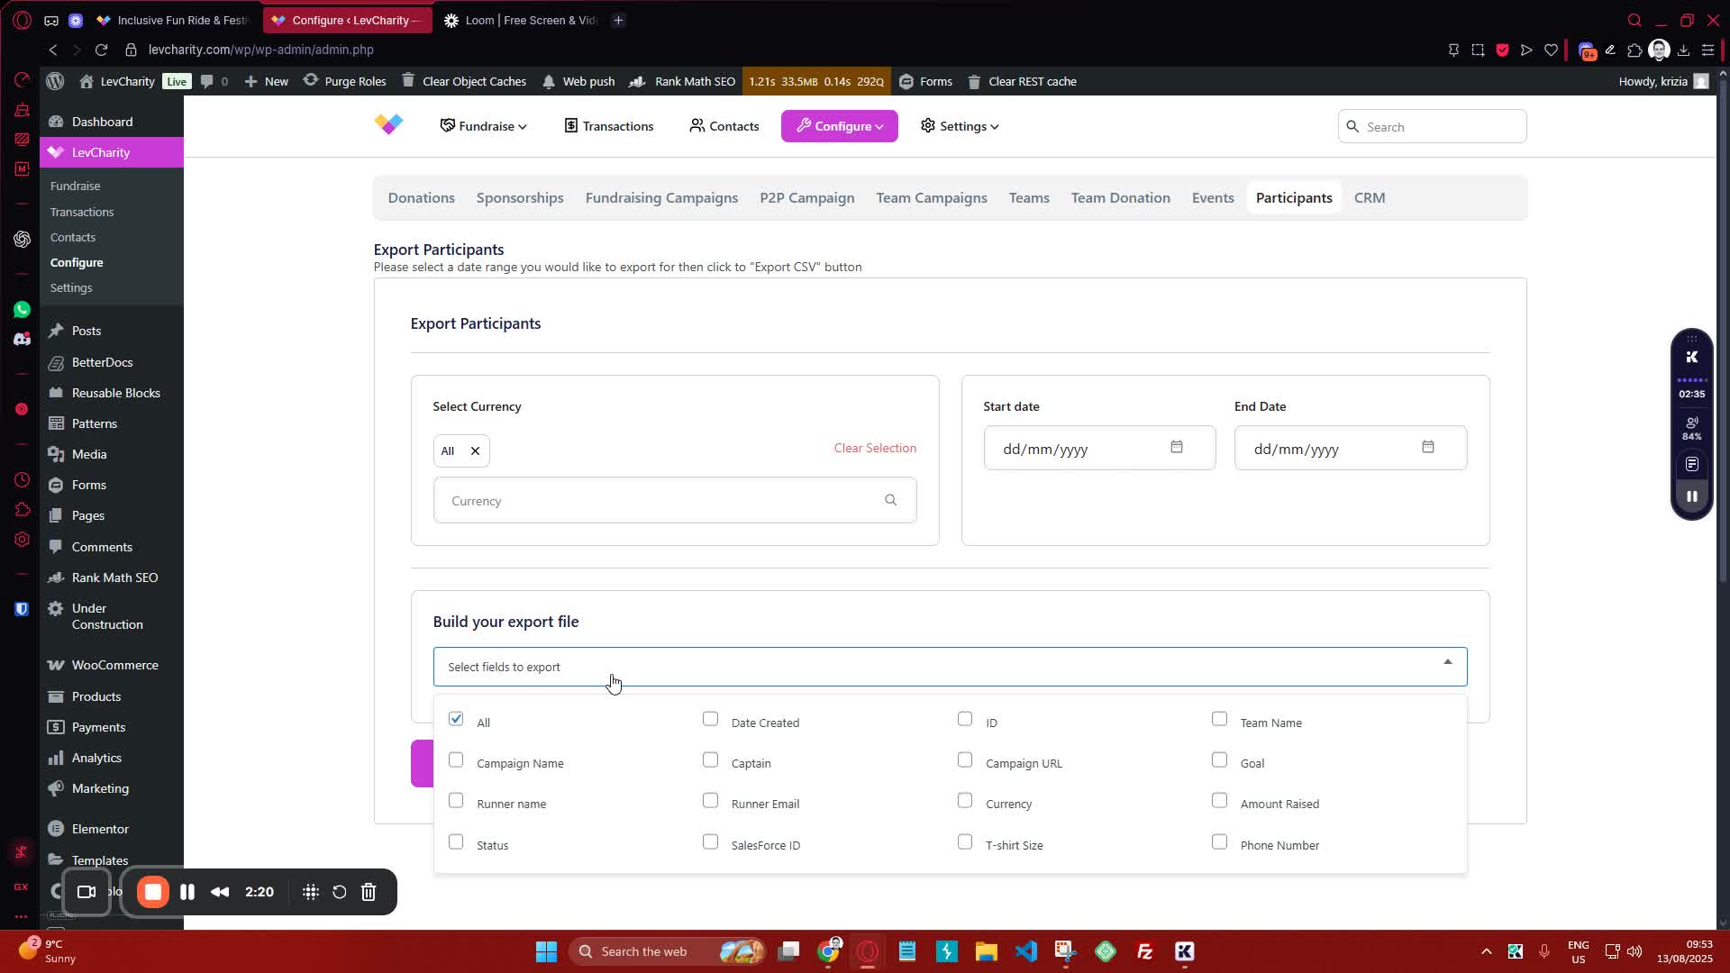The image size is (1730, 973).
Task: Open calendar picker in Start date field
Action: tap(1176, 448)
